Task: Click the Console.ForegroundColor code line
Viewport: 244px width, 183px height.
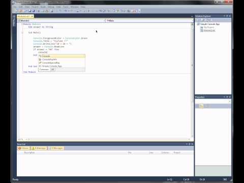Action: coord(60,38)
